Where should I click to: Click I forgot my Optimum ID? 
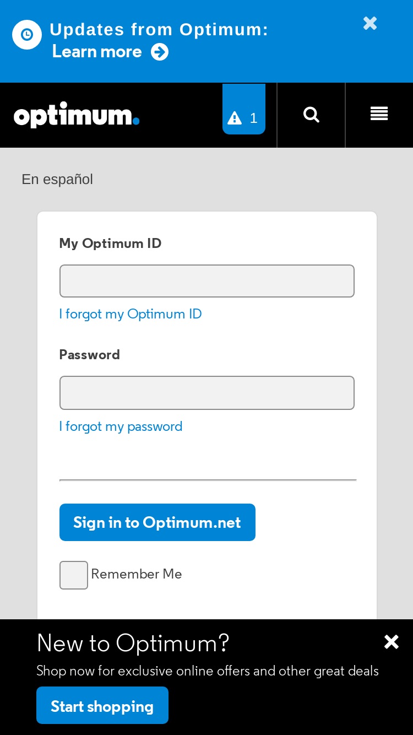[131, 314]
